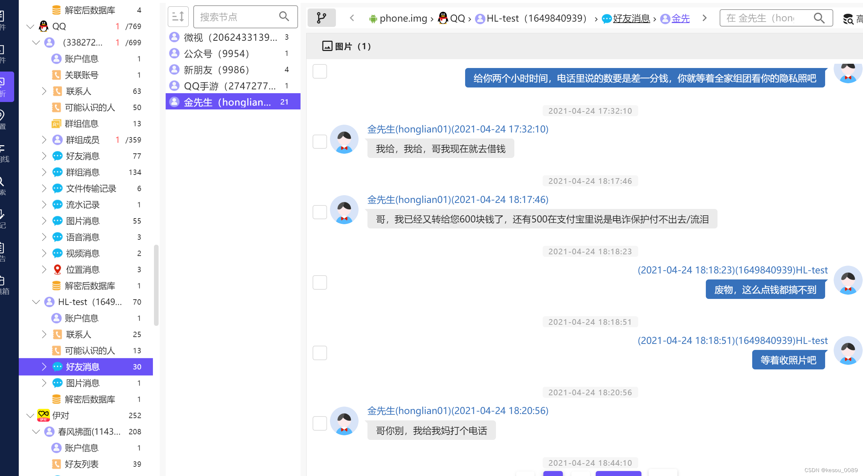This screenshot has width=863, height=476.
Task: Click the 金先生(honglian01) 18:17:46 sender link
Action: tap(457, 200)
